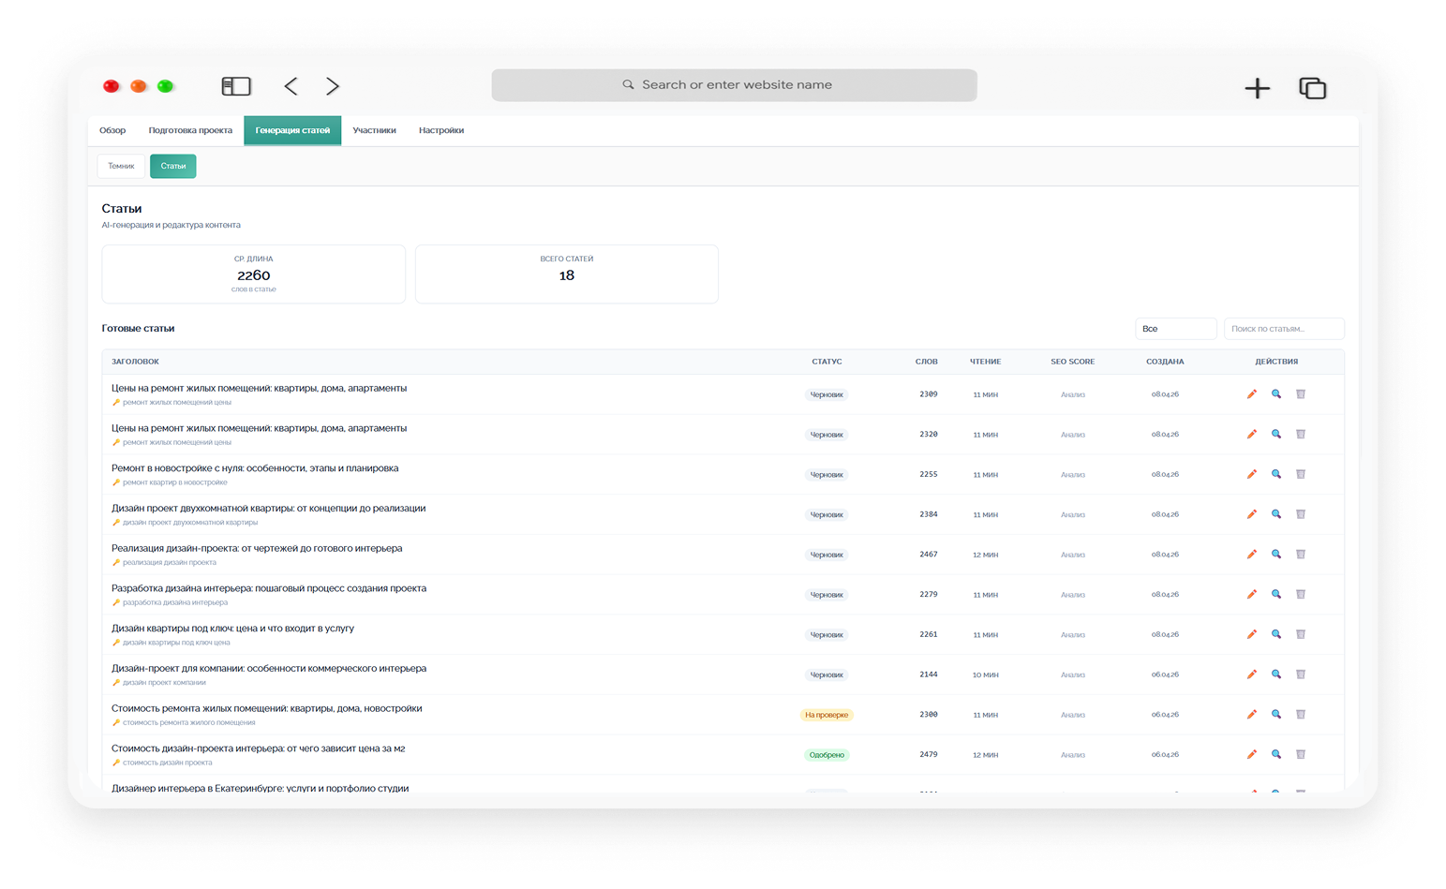
Task: Edit the article with 2309 words
Action: (x=1251, y=394)
